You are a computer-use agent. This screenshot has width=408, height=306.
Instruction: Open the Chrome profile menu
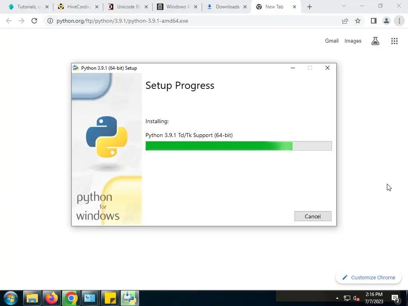tap(386, 21)
